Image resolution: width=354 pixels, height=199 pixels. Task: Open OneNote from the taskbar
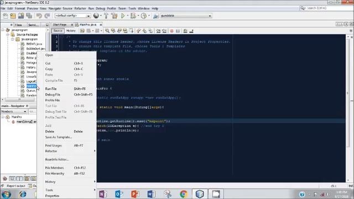(103, 194)
